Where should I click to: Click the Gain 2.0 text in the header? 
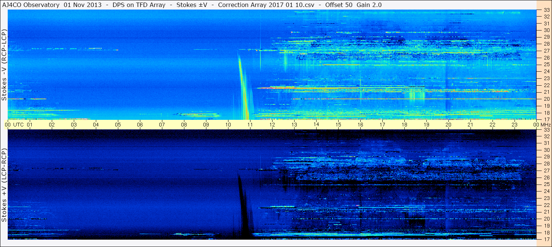[369, 5]
